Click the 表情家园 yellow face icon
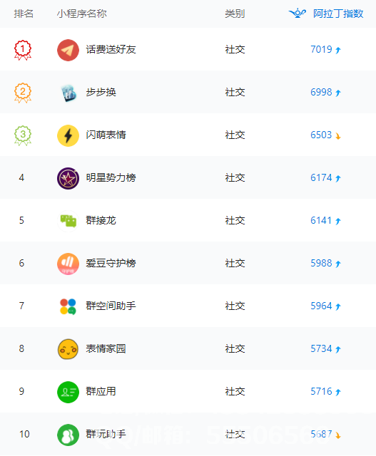This screenshot has width=376, height=456. click(x=68, y=349)
